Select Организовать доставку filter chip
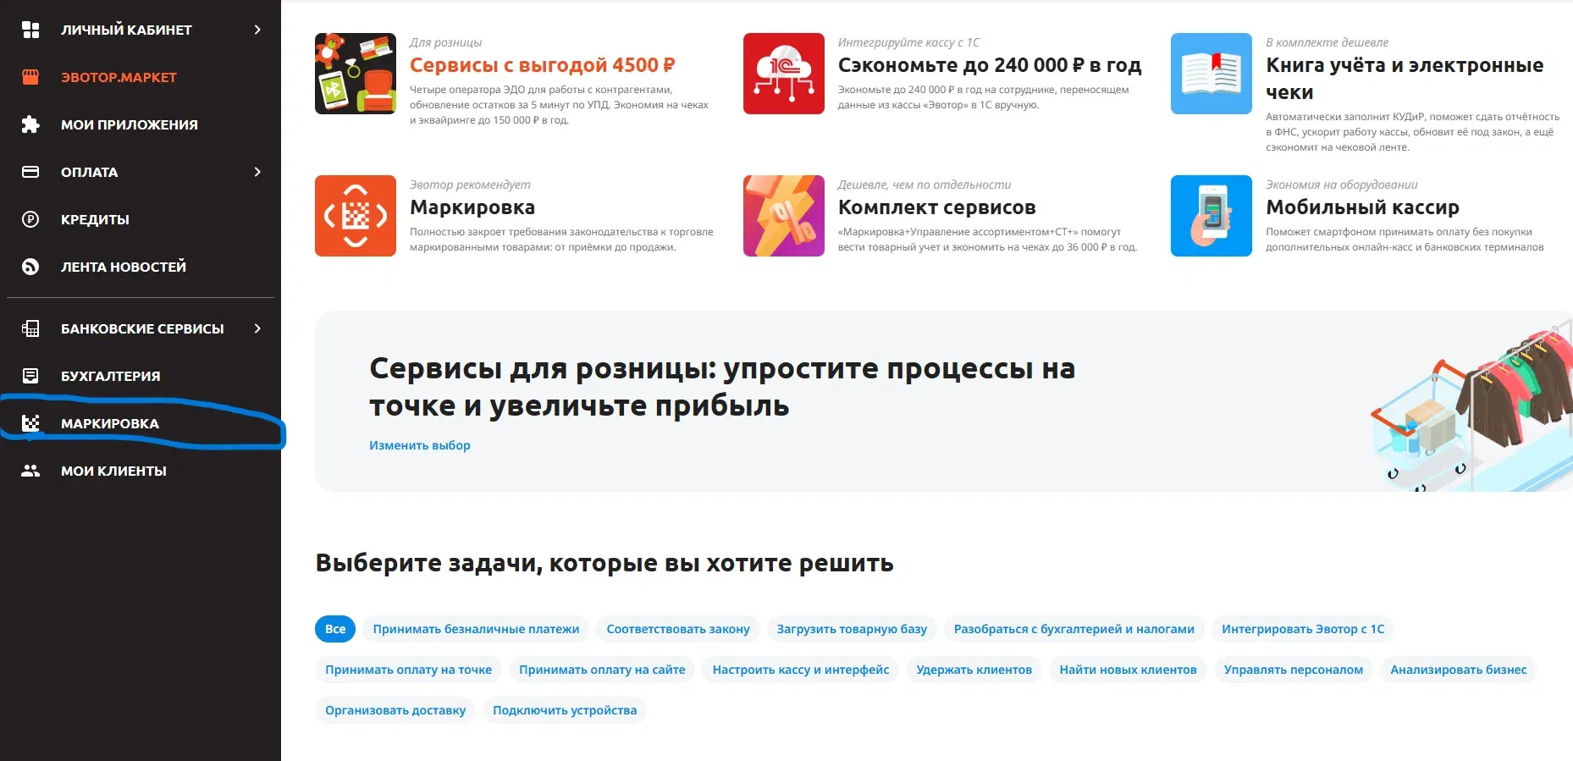This screenshot has height=761, width=1573. pyautogui.click(x=395, y=710)
